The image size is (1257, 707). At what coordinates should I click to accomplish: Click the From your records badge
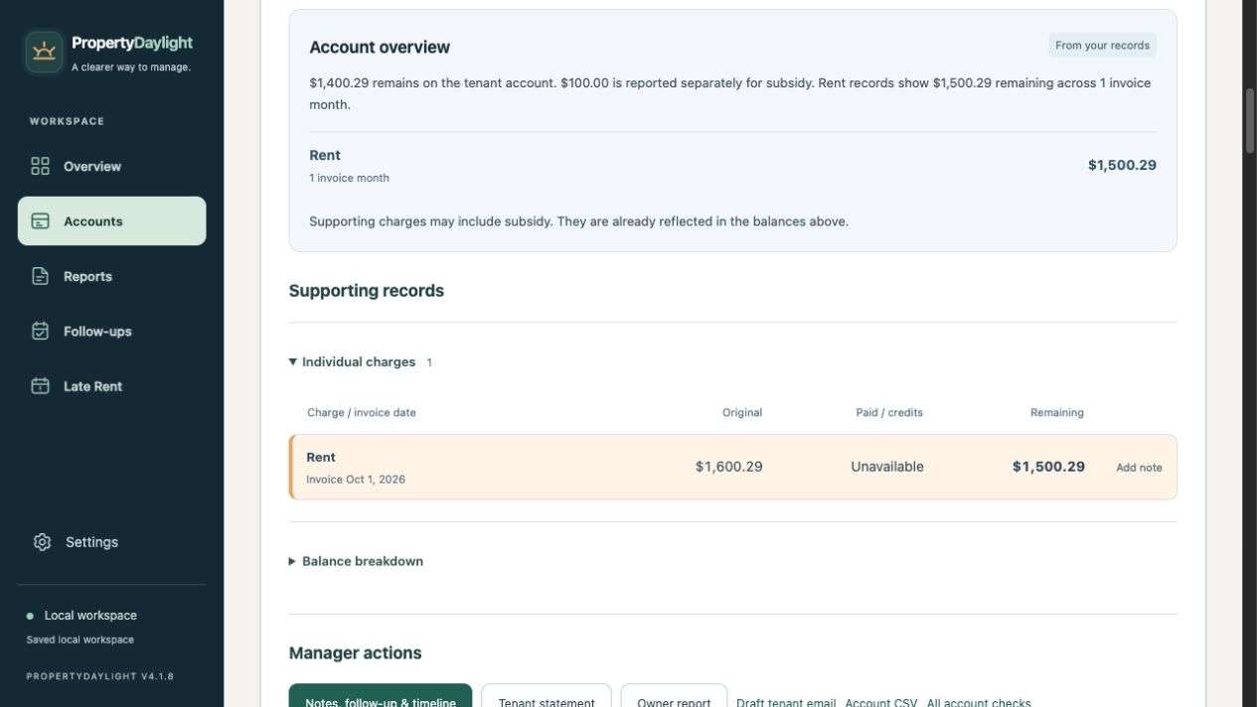1102,46
